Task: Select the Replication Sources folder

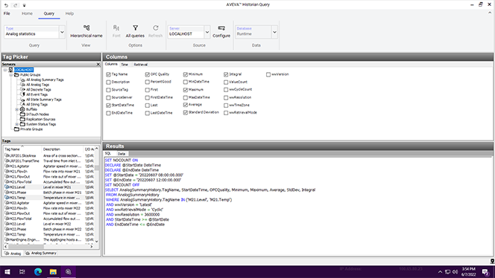Action: (x=40, y=120)
